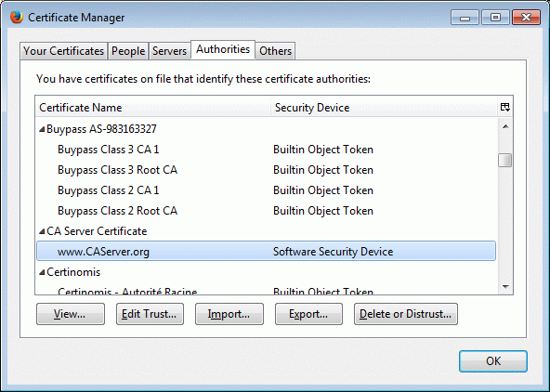The width and height of the screenshot is (550, 392).
Task: Minimize the Certificate Manager window
Action: click(465, 18)
